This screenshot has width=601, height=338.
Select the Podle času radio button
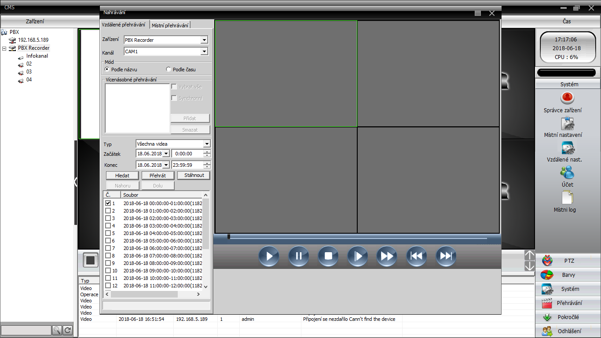coord(169,70)
